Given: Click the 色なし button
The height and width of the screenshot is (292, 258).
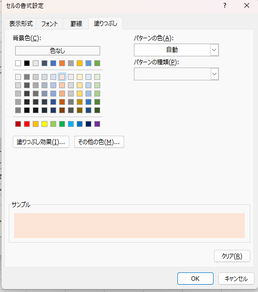Looking at the screenshot, I should (x=58, y=50).
